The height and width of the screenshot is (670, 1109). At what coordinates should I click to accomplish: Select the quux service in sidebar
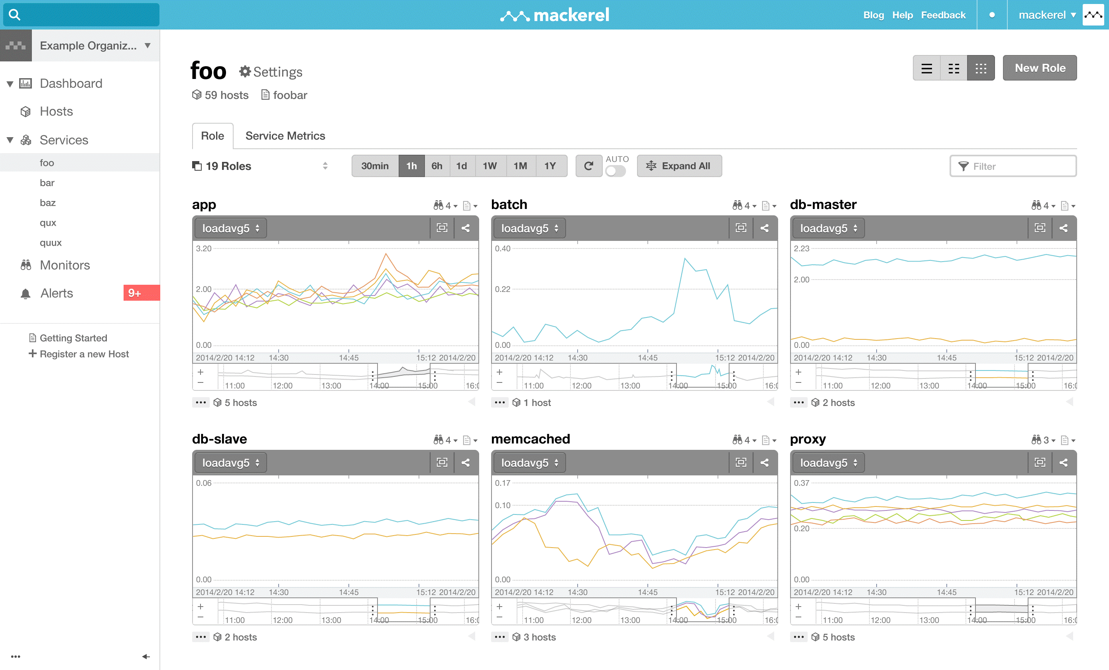coord(50,243)
